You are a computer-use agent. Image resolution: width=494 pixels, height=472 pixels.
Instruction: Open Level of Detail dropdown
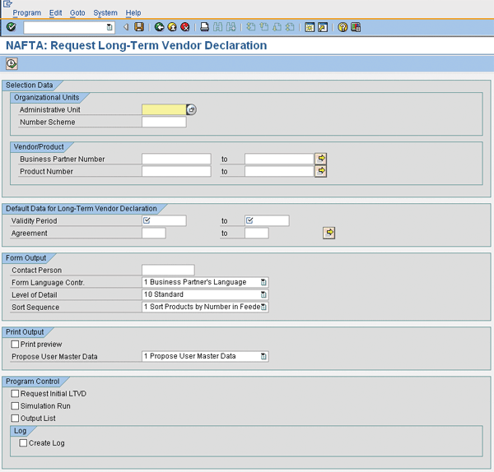click(263, 294)
